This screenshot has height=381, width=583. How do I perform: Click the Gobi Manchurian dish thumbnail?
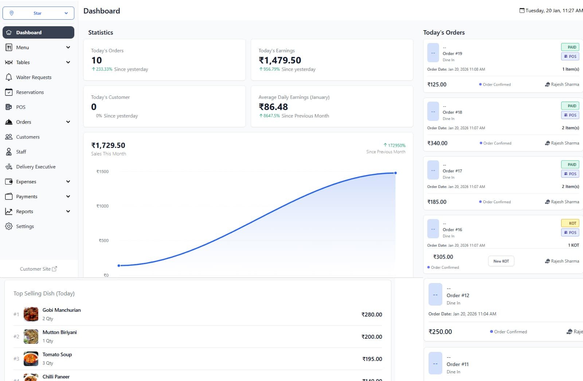tap(31, 314)
